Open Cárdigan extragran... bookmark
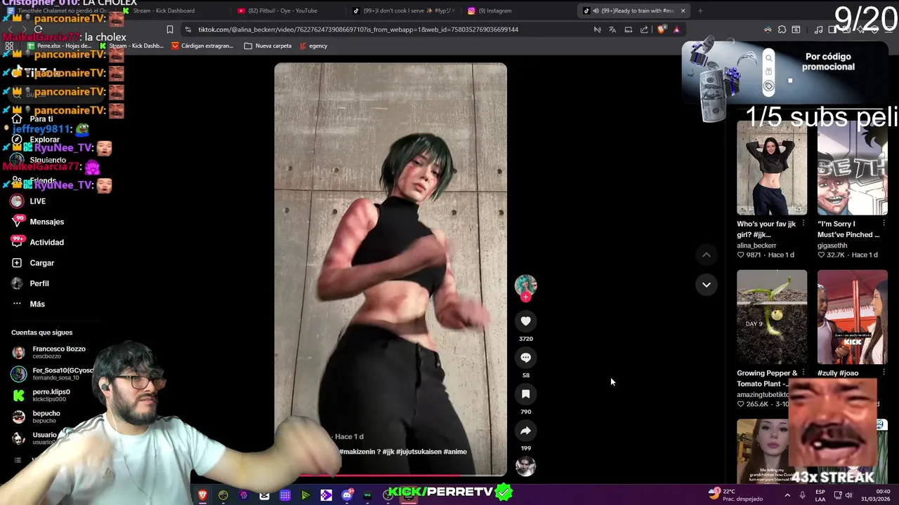Image resolution: width=899 pixels, height=505 pixels. click(x=202, y=46)
